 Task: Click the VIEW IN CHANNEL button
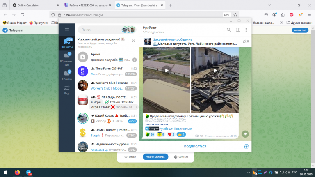pos(155,157)
